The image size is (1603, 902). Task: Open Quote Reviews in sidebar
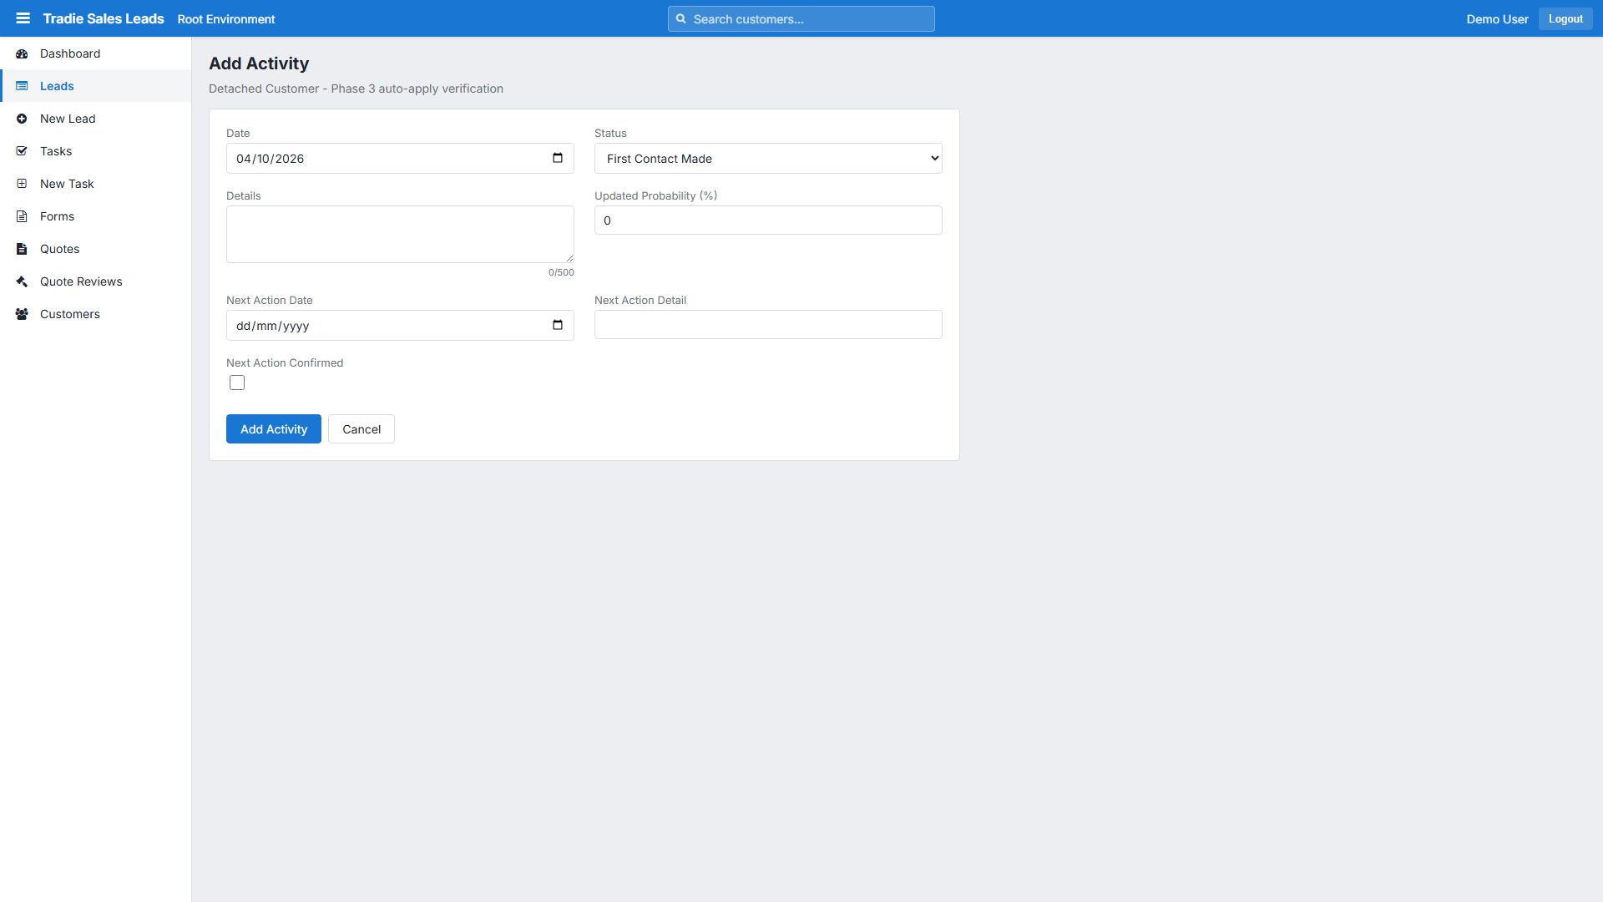click(x=96, y=281)
